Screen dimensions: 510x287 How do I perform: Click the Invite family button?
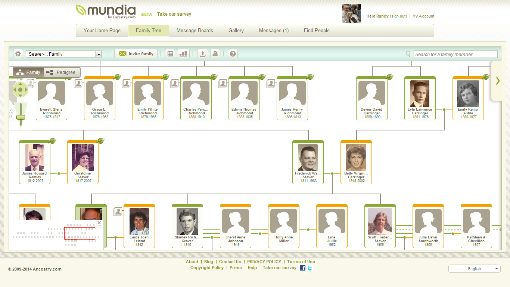(x=136, y=53)
